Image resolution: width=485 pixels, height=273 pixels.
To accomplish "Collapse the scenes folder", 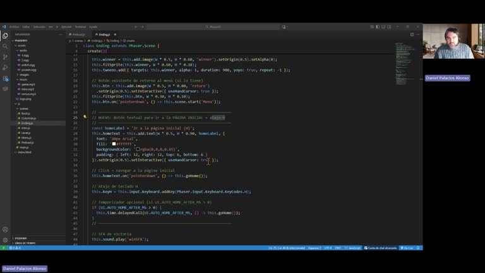I will pyautogui.click(x=24, y=109).
